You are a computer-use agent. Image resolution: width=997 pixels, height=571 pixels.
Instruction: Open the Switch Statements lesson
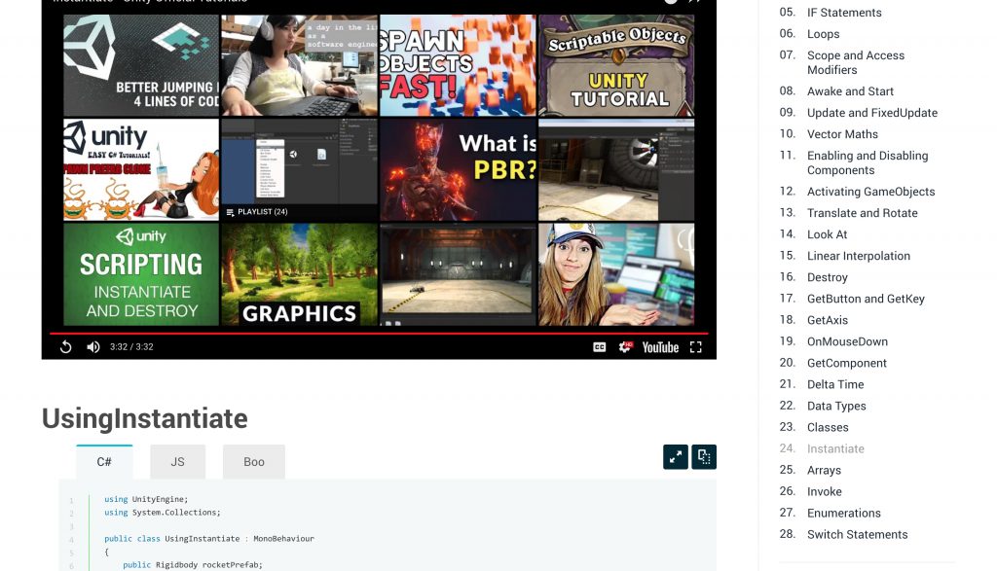click(x=857, y=535)
